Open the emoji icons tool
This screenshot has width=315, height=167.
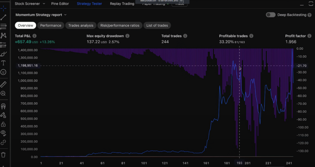point(3,72)
